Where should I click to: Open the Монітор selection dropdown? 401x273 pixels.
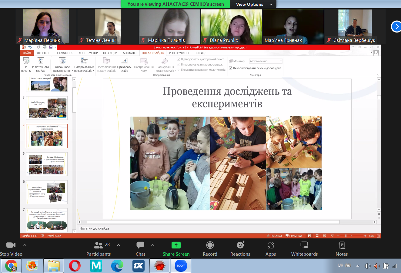click(x=266, y=61)
